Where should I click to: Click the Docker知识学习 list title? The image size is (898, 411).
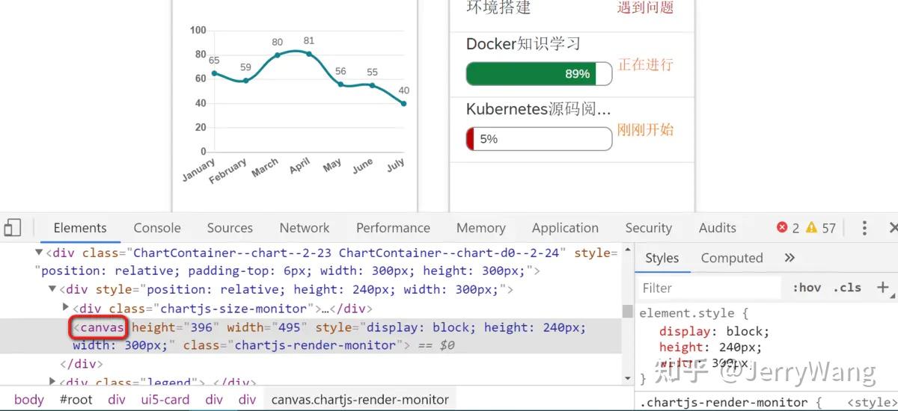523,43
